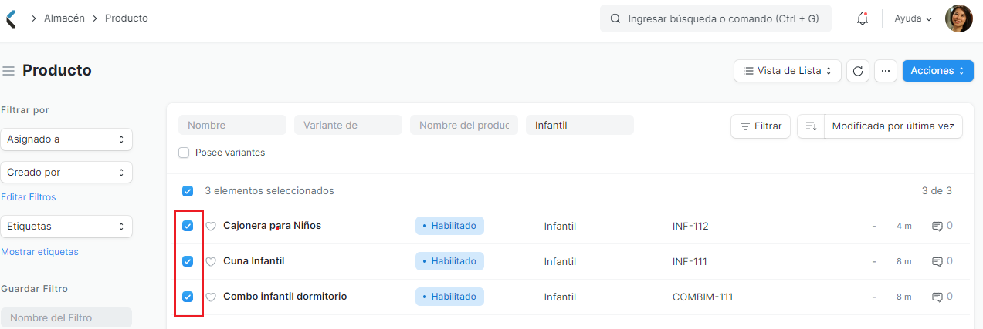Click Mostrar etiquetas link
Image resolution: width=983 pixels, height=329 pixels.
(x=39, y=252)
